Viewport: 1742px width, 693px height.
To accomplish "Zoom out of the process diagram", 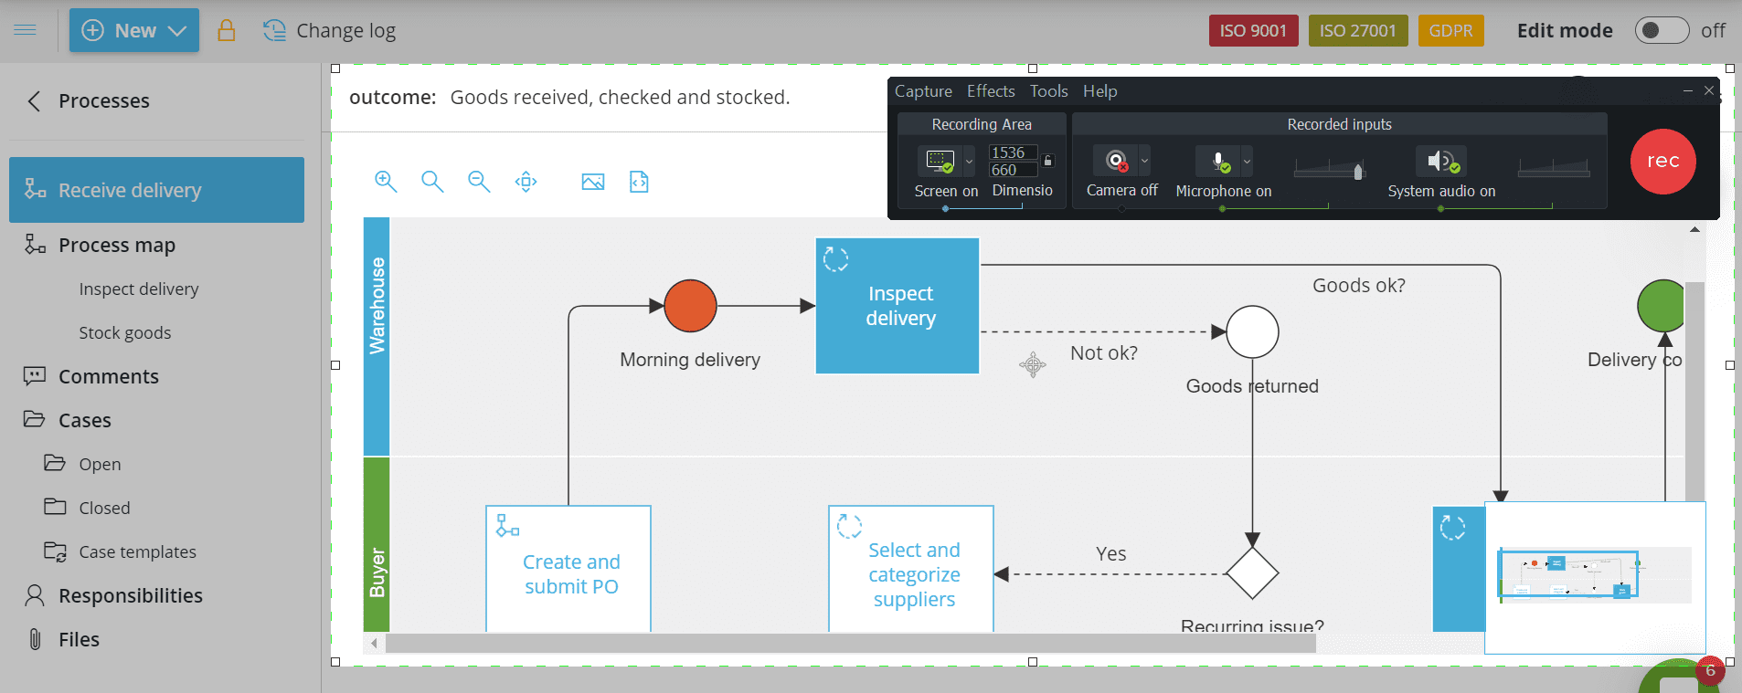I will pos(479,182).
